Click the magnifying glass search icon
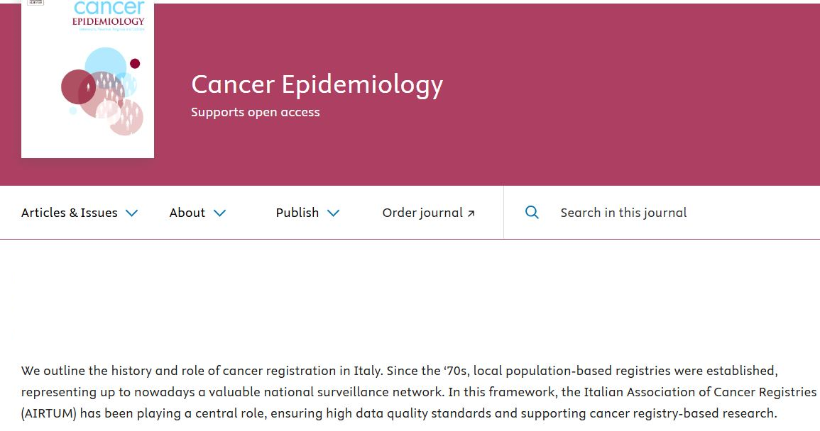The height and width of the screenshot is (431, 820). (532, 213)
